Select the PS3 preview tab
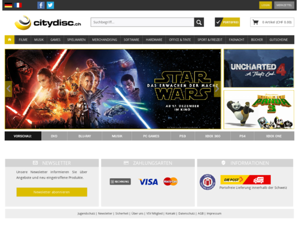This screenshot has height=239, width=299. (182, 136)
